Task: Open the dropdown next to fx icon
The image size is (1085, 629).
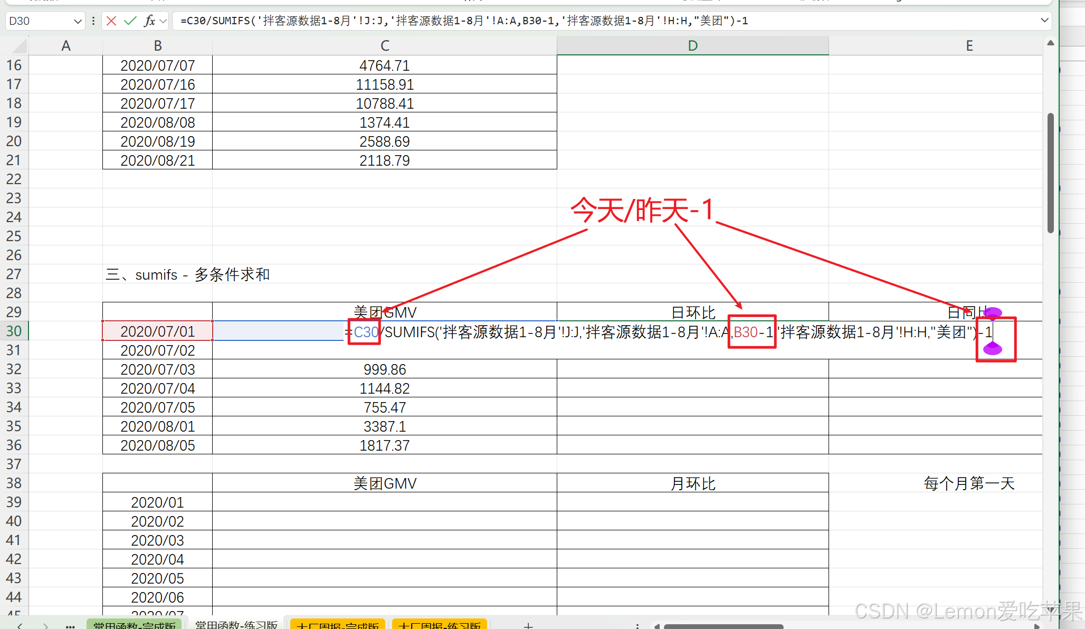Action: tap(163, 21)
